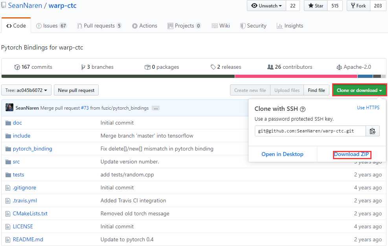The height and width of the screenshot is (246, 388).
Task: Click the SeanNaren avatar thumbnail
Action: 9,107
